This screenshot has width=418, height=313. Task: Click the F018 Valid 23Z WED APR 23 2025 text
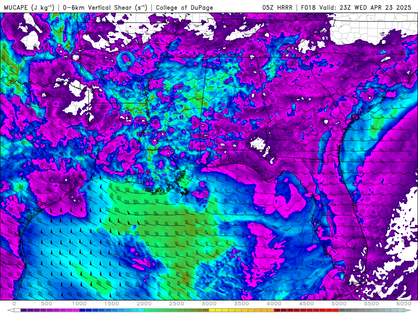click(356, 7)
